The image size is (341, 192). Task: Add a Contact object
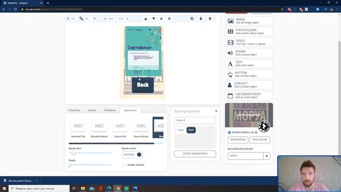pyautogui.click(x=249, y=85)
